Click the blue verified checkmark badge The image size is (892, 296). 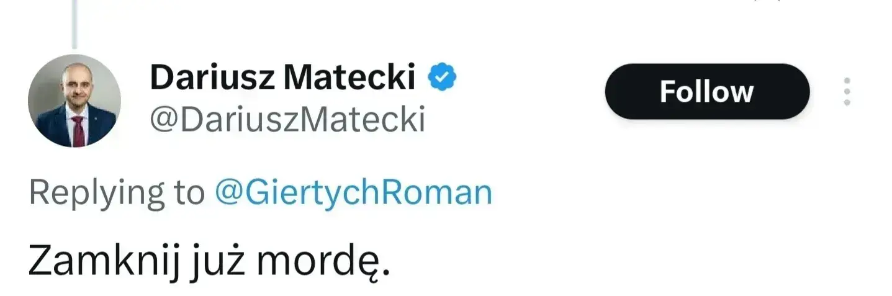[x=443, y=77]
